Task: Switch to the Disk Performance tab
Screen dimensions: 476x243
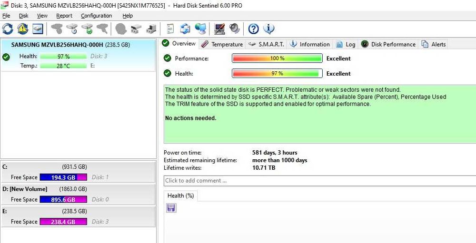Action: [388, 44]
